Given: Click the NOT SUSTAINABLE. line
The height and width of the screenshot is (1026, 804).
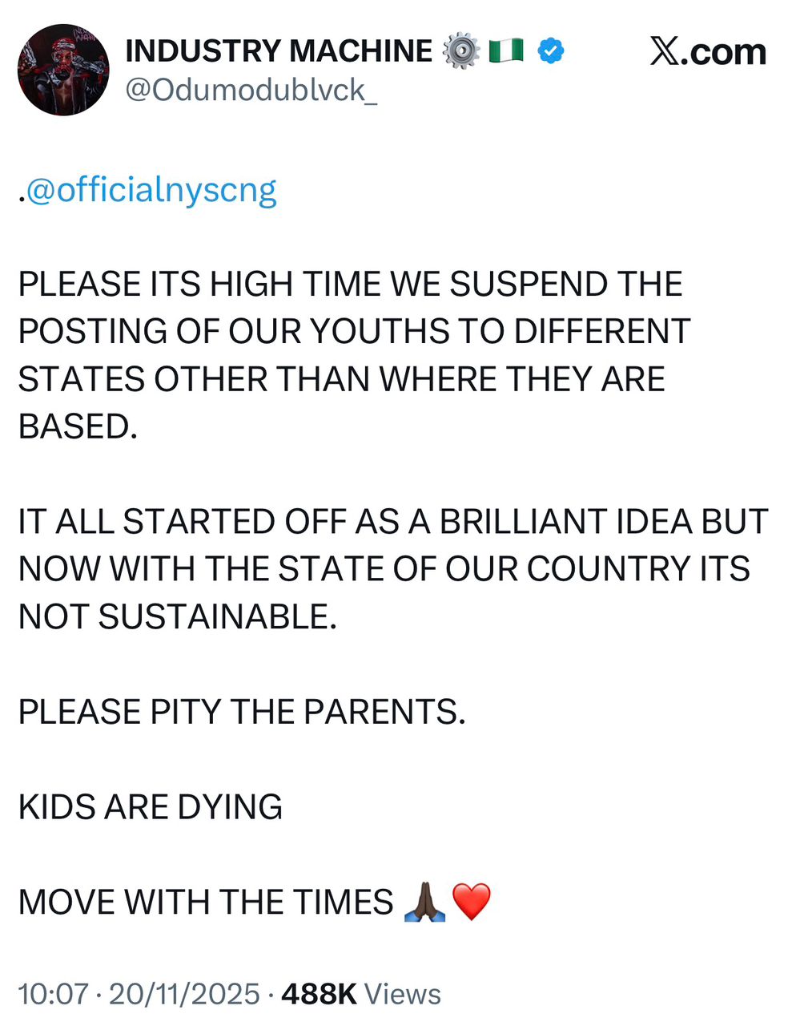Looking at the screenshot, I should point(178,617).
